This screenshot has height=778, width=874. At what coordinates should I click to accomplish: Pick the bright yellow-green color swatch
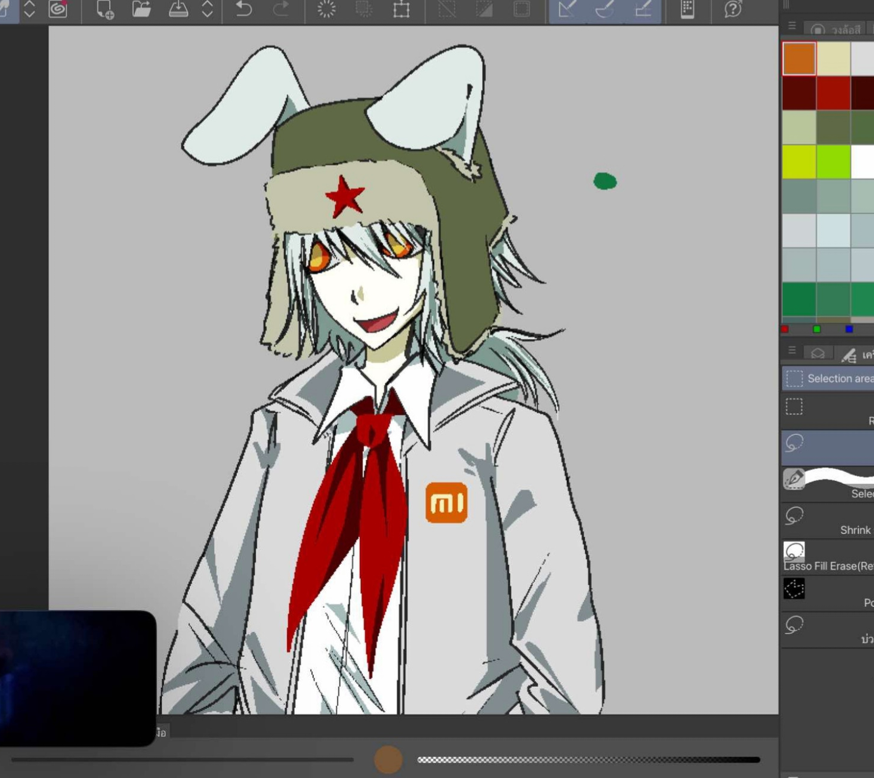[799, 162]
